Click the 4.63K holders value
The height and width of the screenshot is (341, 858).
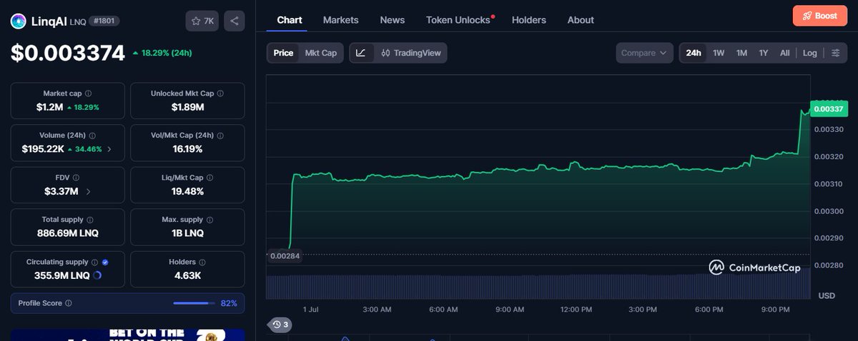(x=187, y=275)
